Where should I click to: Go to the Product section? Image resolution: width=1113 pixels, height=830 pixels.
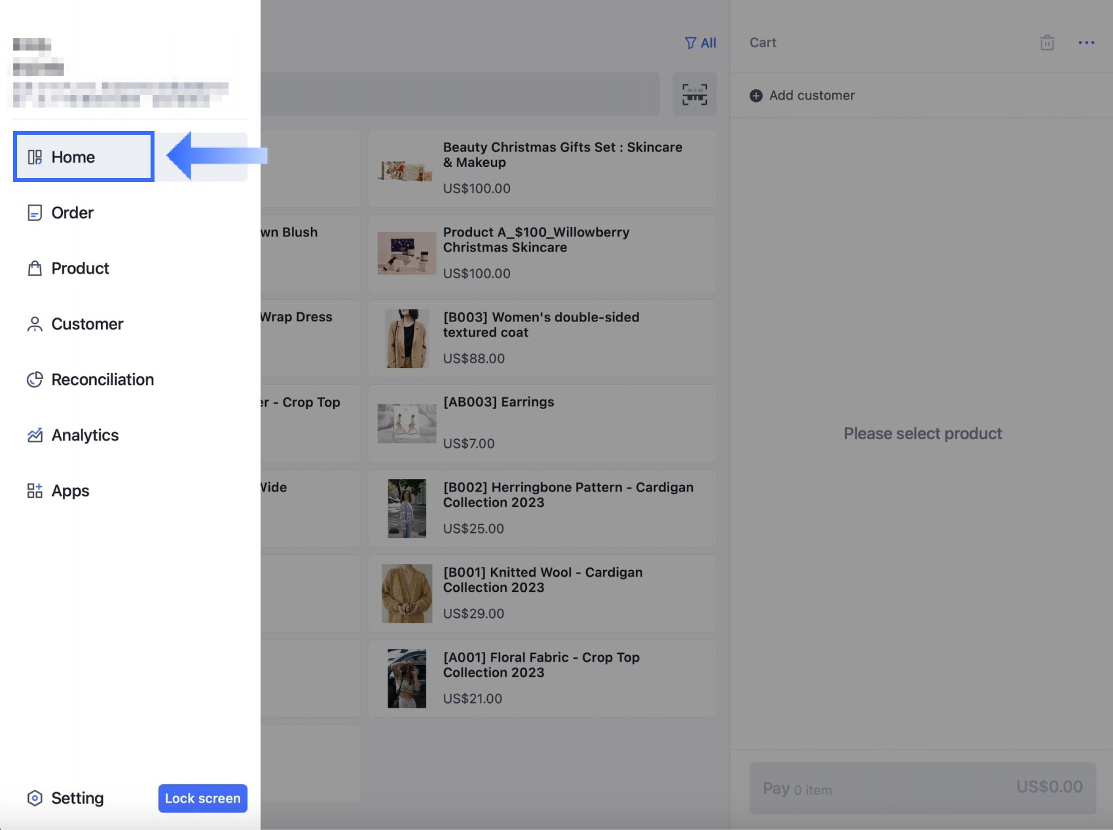[130, 268]
